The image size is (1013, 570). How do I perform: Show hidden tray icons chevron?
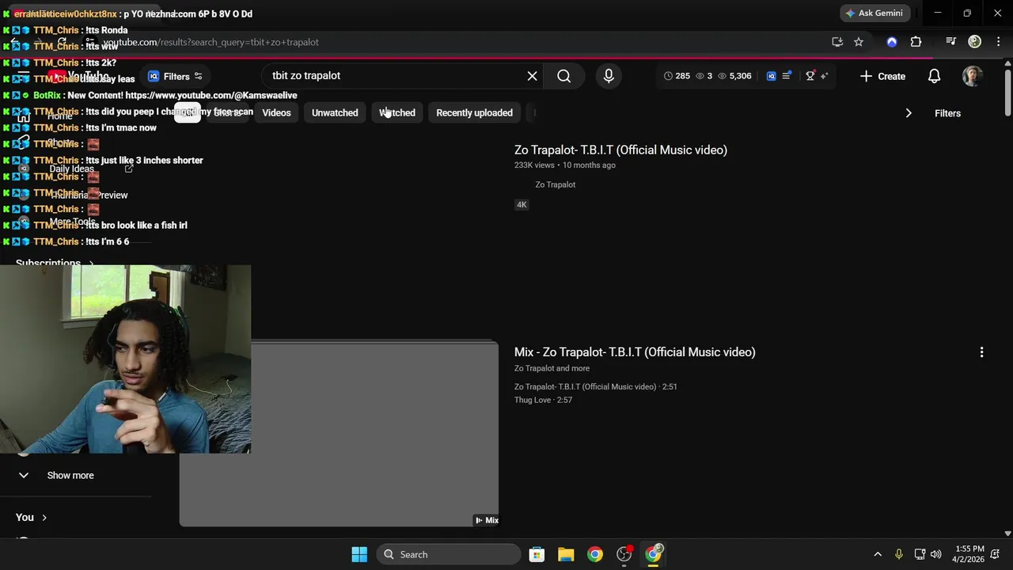pyautogui.click(x=877, y=554)
